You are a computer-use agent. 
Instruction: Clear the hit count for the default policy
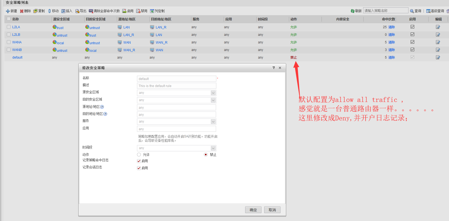391,57
